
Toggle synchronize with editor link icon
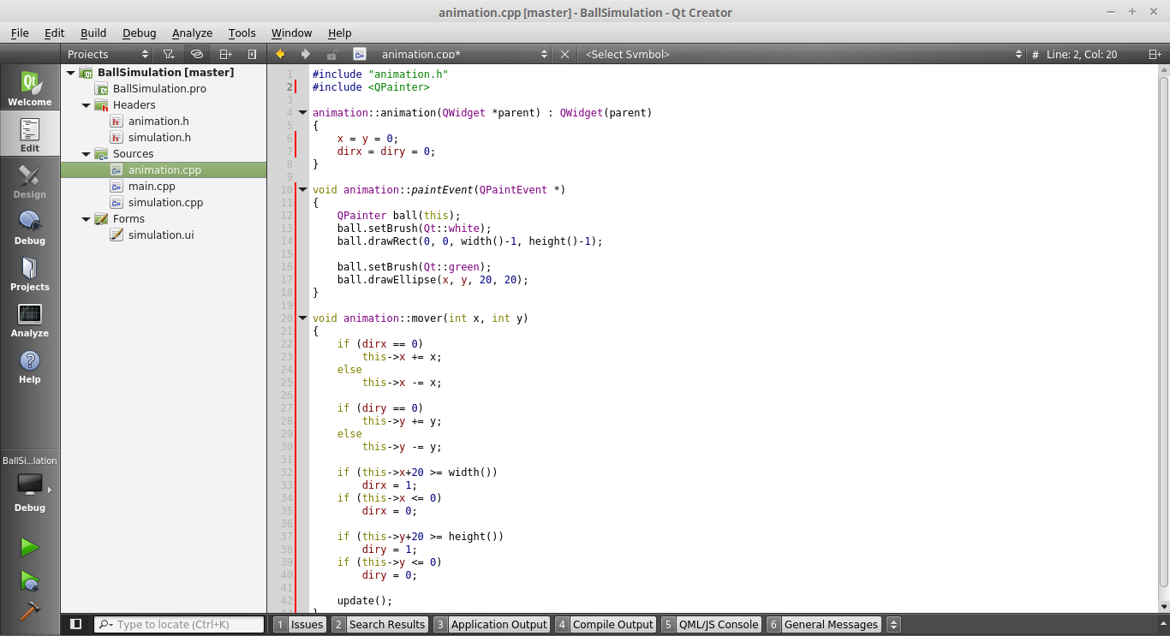tap(197, 54)
